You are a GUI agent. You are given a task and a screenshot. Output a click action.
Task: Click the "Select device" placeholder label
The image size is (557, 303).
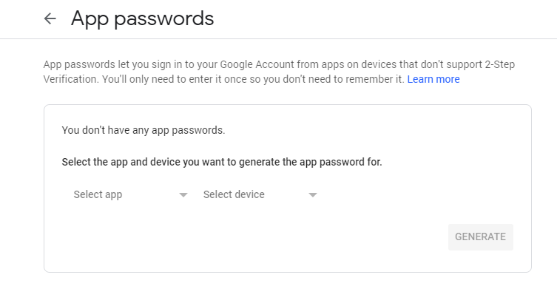pos(234,195)
